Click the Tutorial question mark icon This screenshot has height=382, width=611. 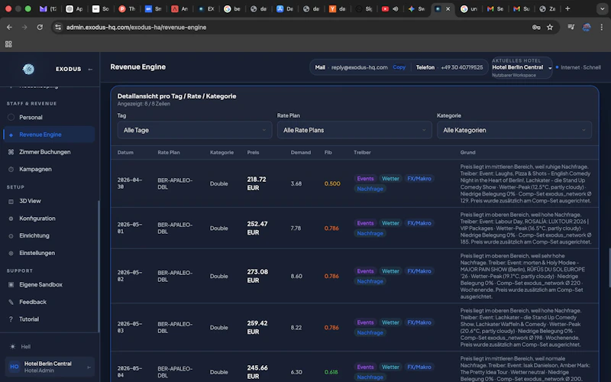coord(11,319)
